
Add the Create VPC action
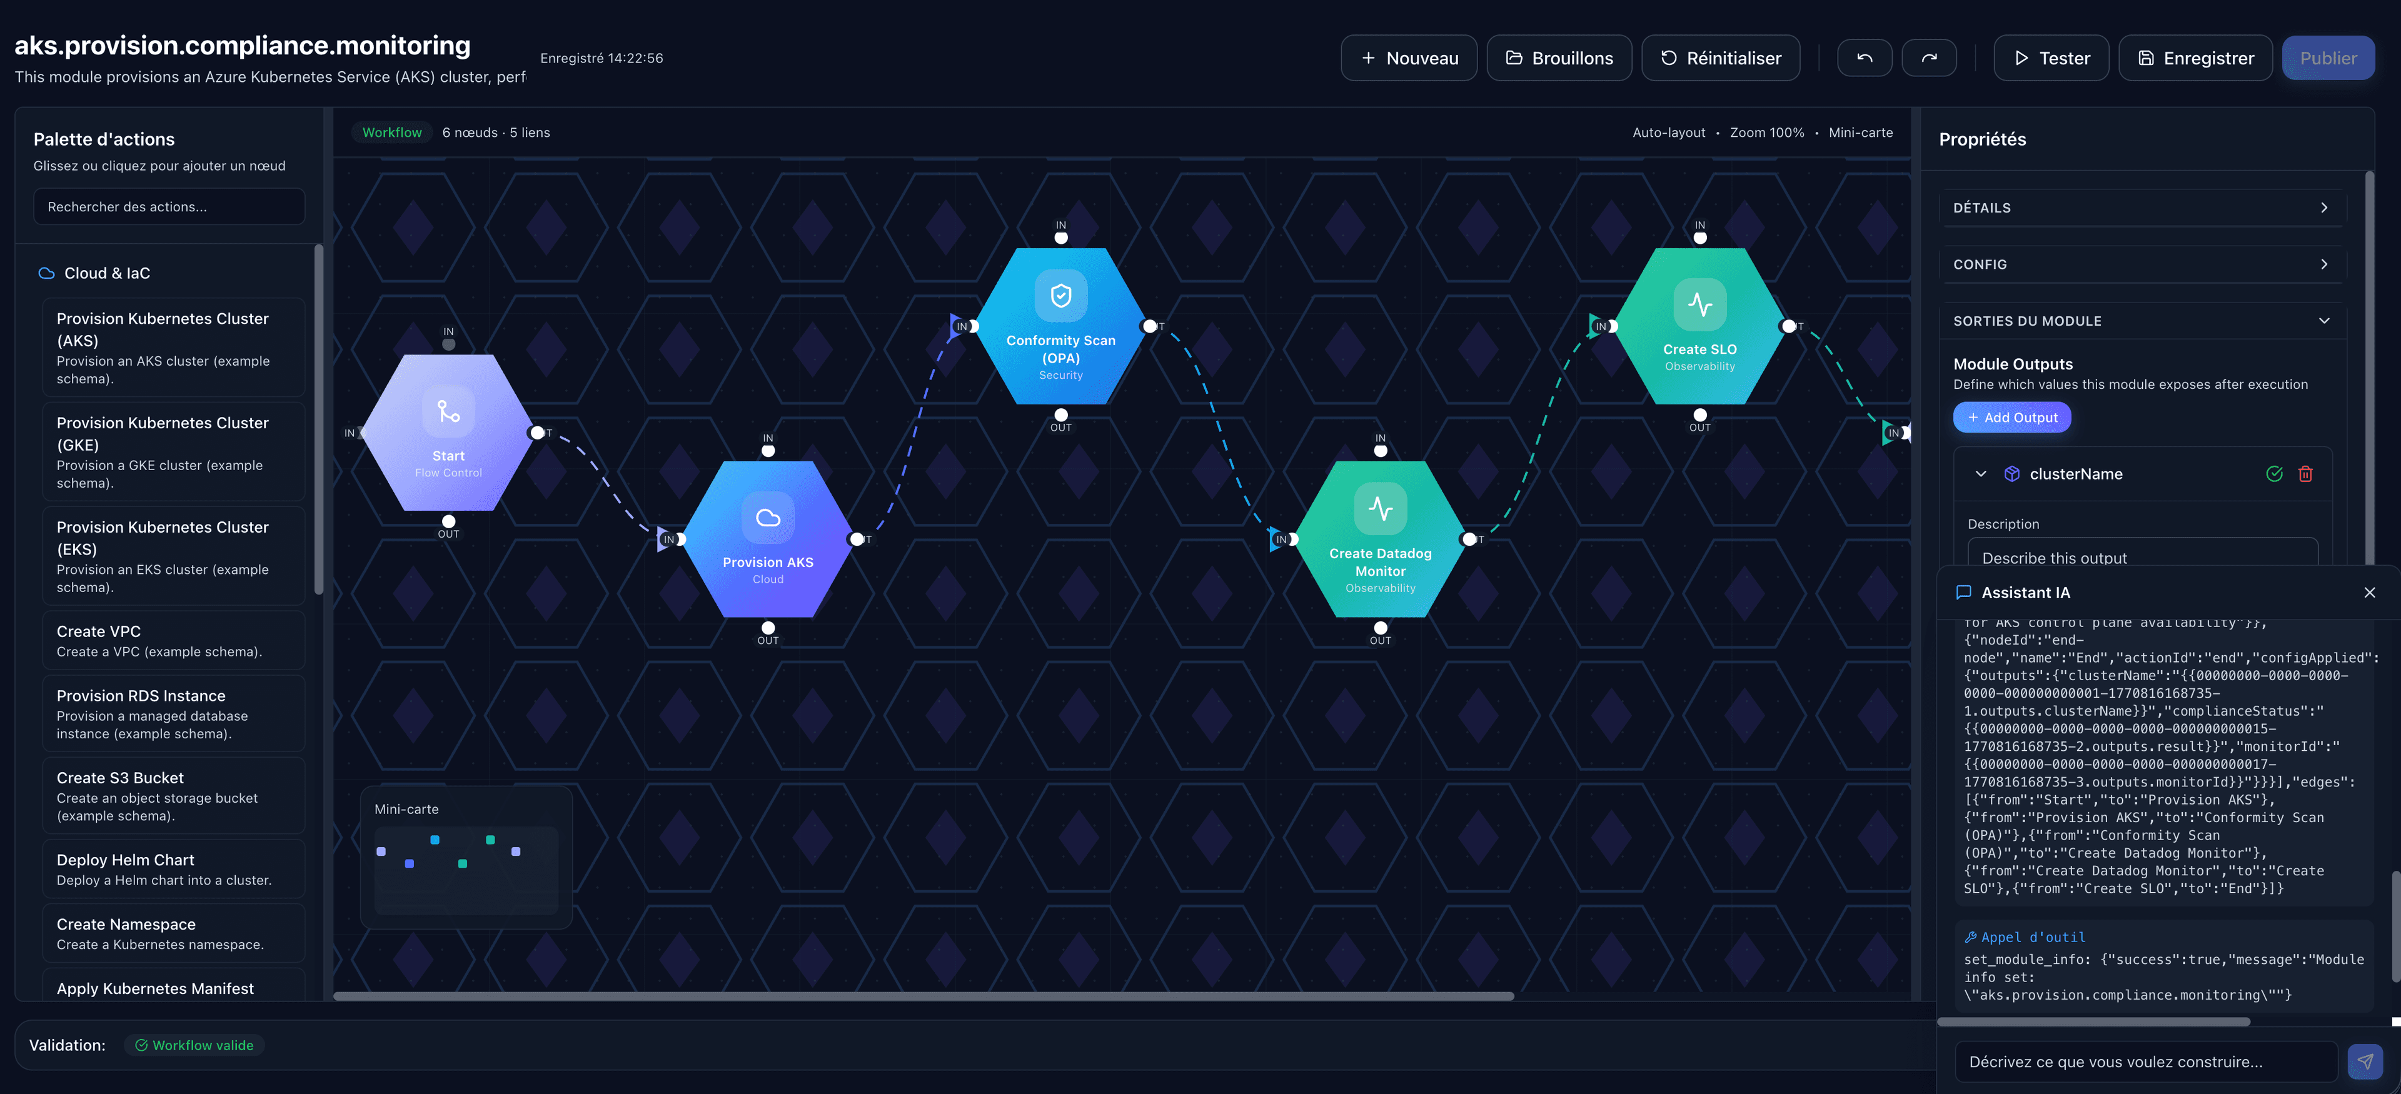point(173,640)
